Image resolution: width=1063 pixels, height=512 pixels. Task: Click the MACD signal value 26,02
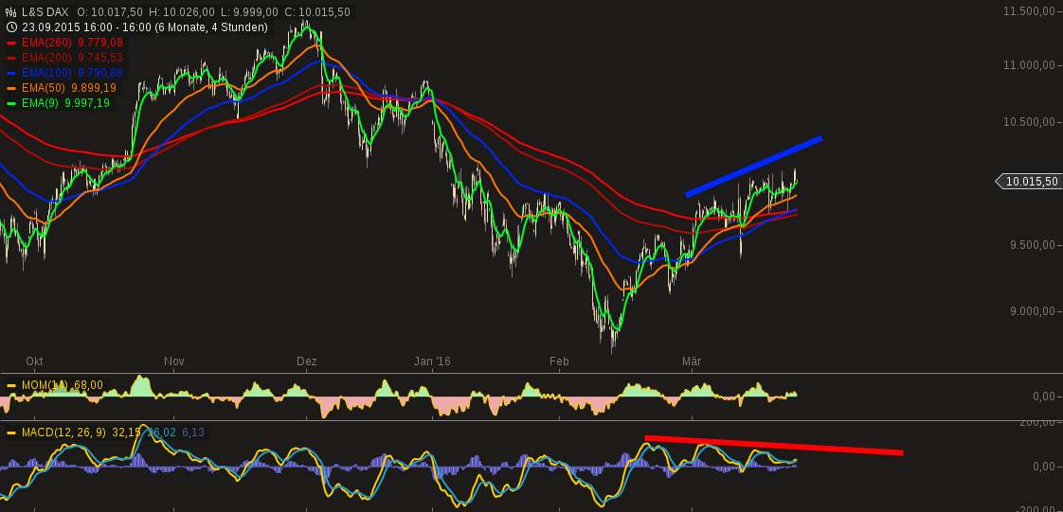161,433
